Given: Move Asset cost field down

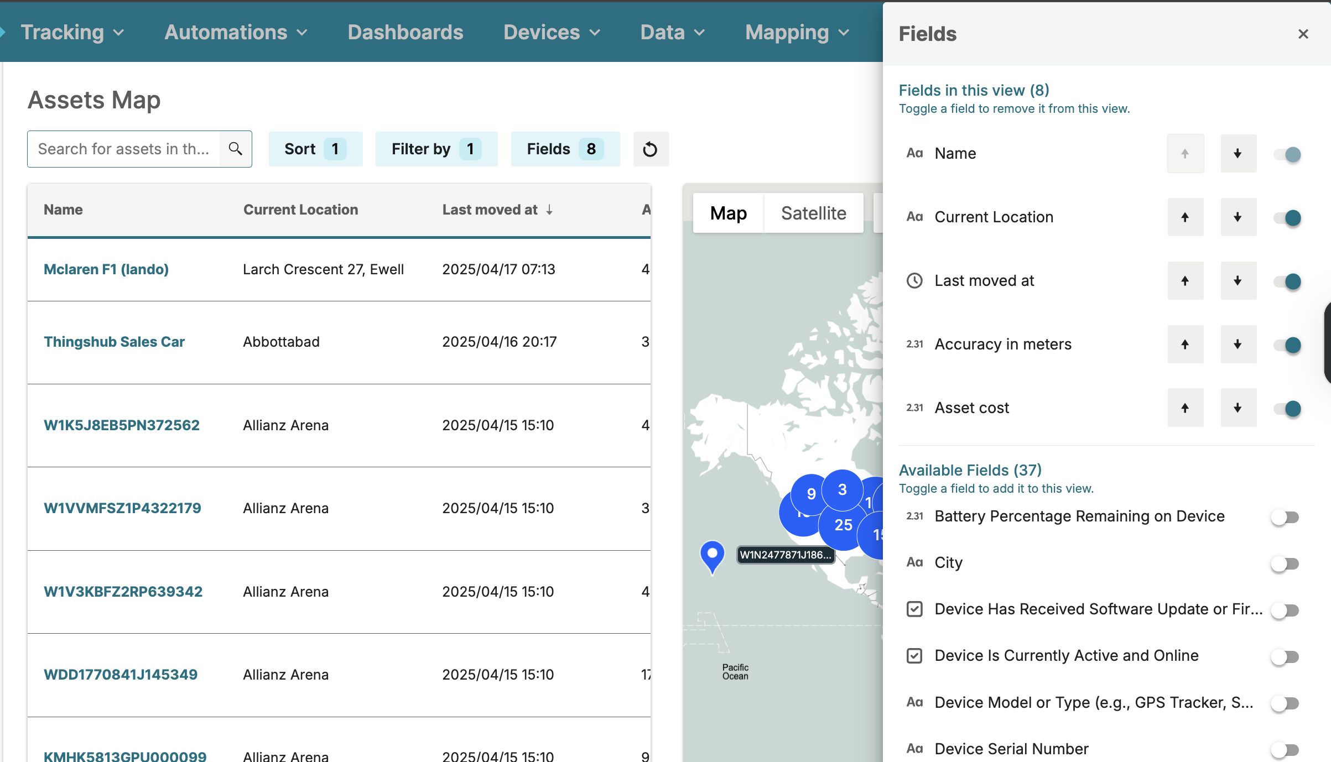Looking at the screenshot, I should [1238, 408].
